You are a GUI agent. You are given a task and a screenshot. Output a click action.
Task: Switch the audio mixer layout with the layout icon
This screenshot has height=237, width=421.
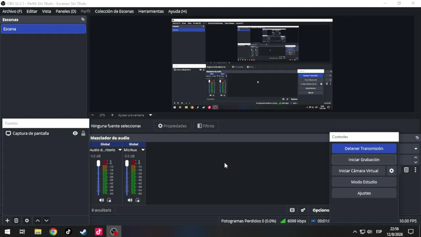pyautogui.click(x=292, y=210)
